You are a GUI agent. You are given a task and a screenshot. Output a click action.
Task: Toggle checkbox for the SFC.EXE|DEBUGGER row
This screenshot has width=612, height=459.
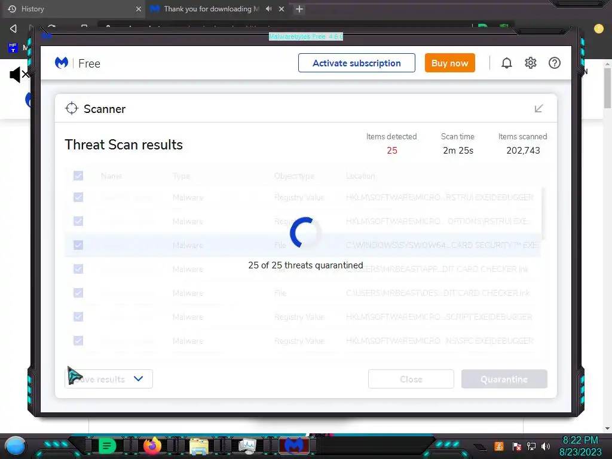(x=78, y=341)
